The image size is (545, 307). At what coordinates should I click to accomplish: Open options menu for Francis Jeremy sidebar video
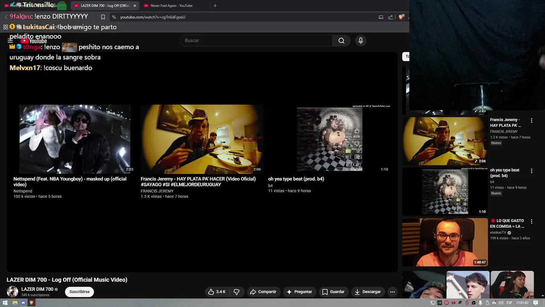pos(531,121)
